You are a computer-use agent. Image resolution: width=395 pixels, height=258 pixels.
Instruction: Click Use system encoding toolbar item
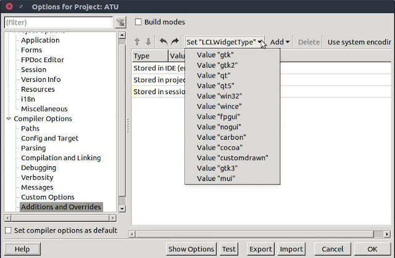pos(359,42)
